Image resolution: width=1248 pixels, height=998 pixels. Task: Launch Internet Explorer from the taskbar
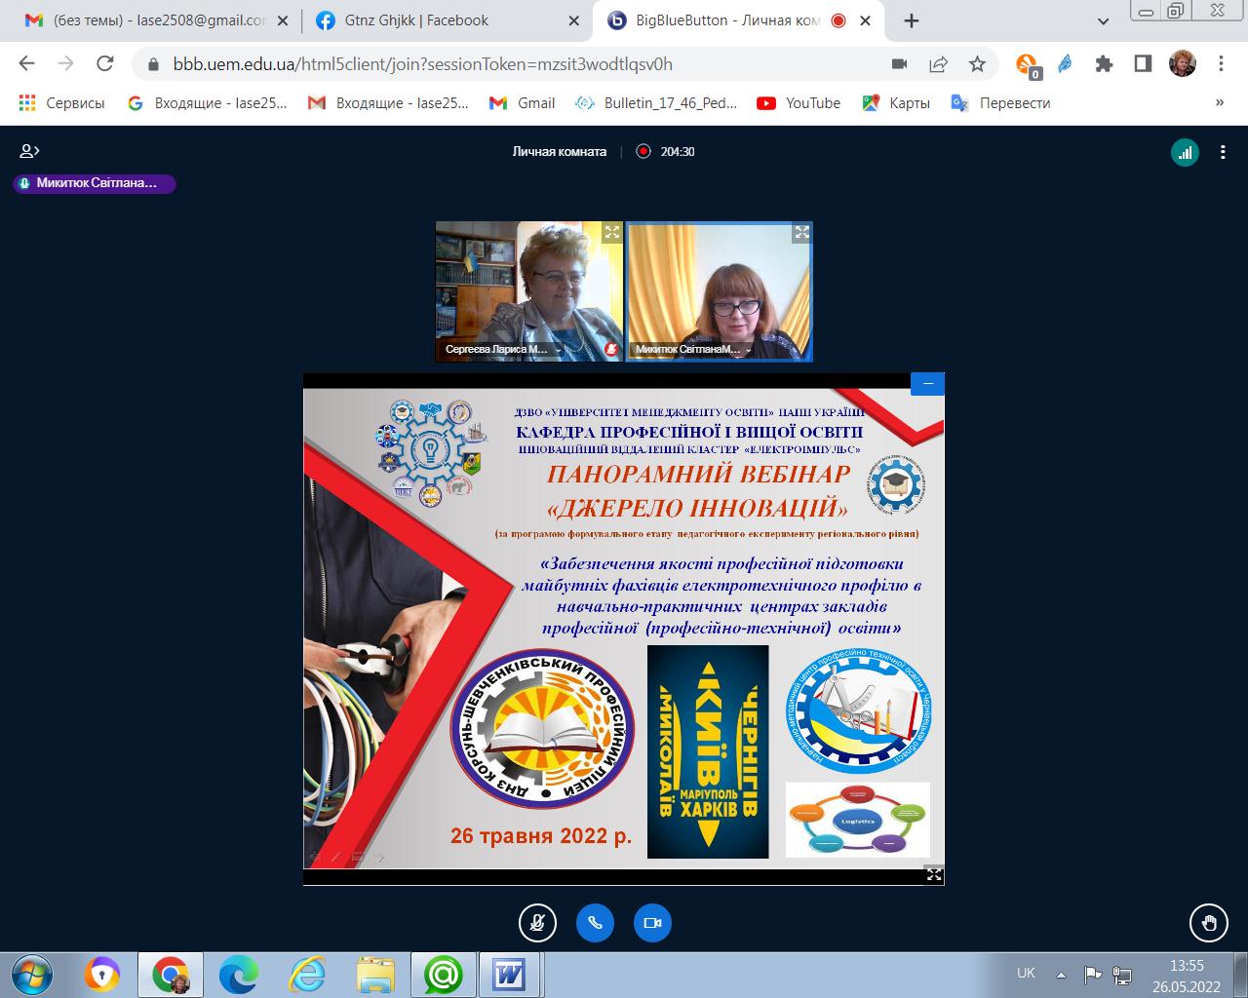307,975
